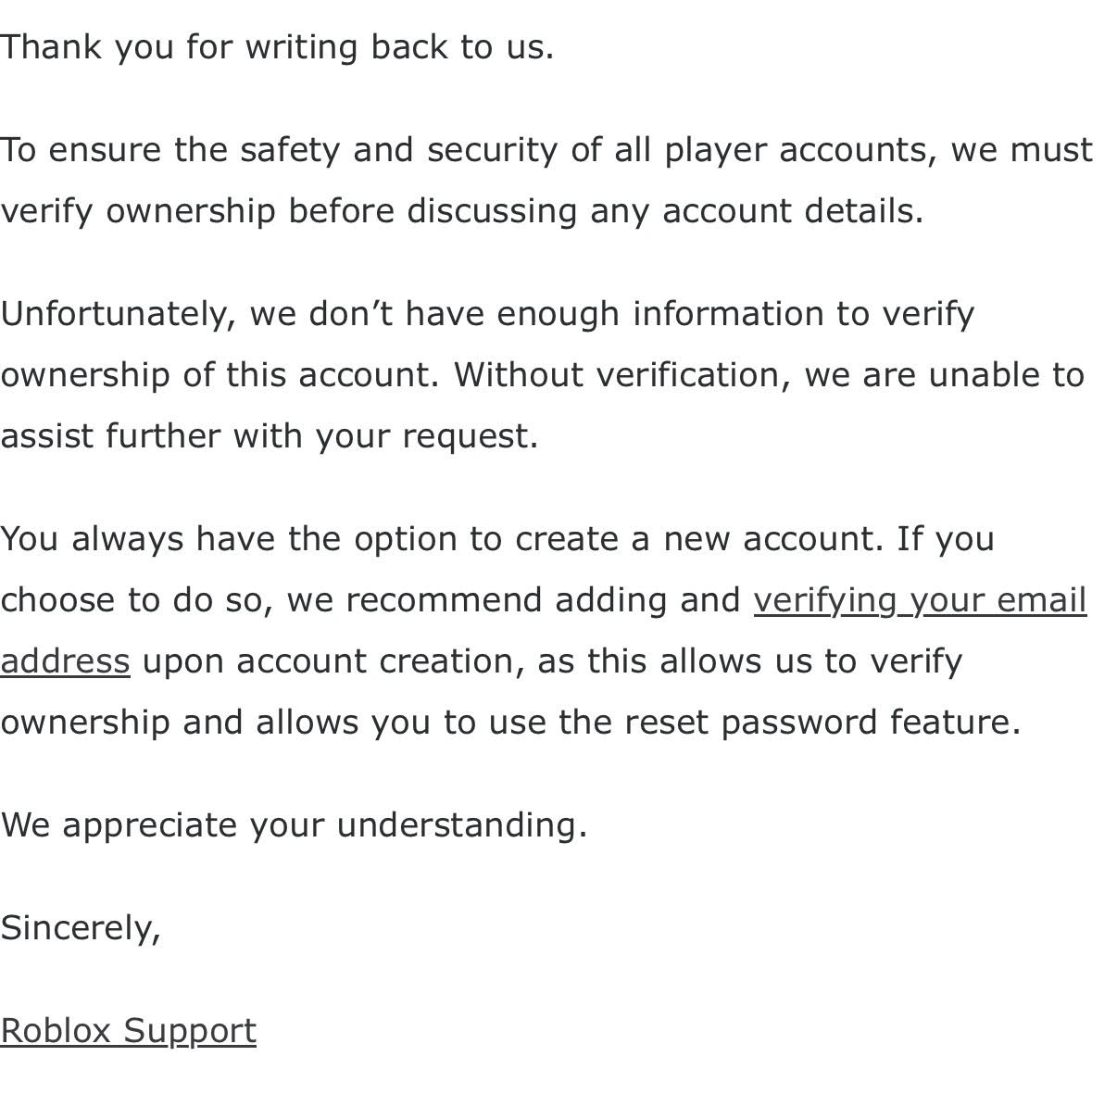Viewport: 1117px width, 1094px height.
Task: Click the line "ownership of this account. Without verification"
Action: 542,375
